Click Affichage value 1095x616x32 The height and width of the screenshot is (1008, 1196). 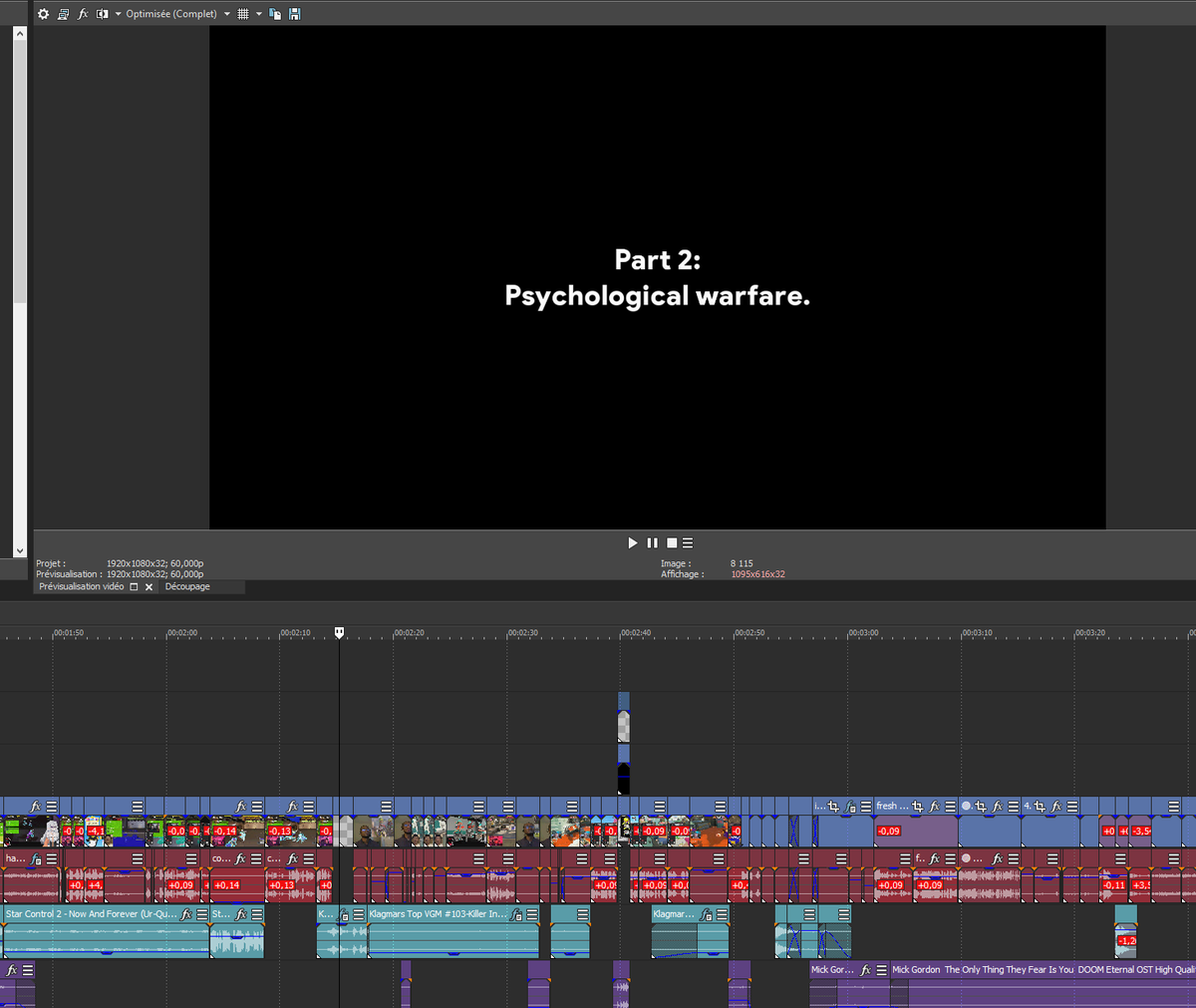(757, 574)
